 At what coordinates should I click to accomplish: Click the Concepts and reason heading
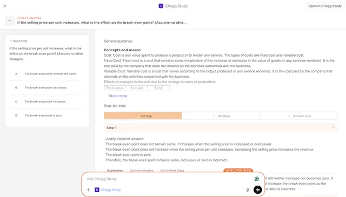pyautogui.click(x=122, y=50)
